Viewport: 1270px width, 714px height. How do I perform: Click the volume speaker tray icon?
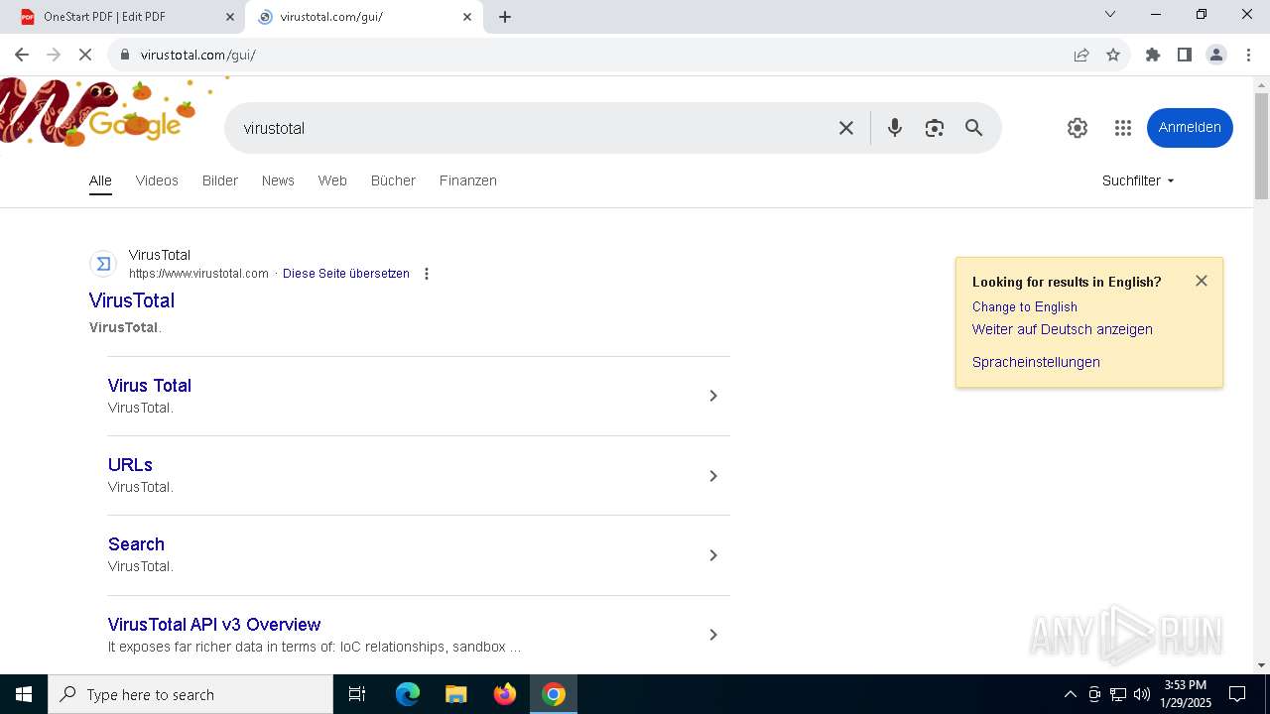[1142, 694]
